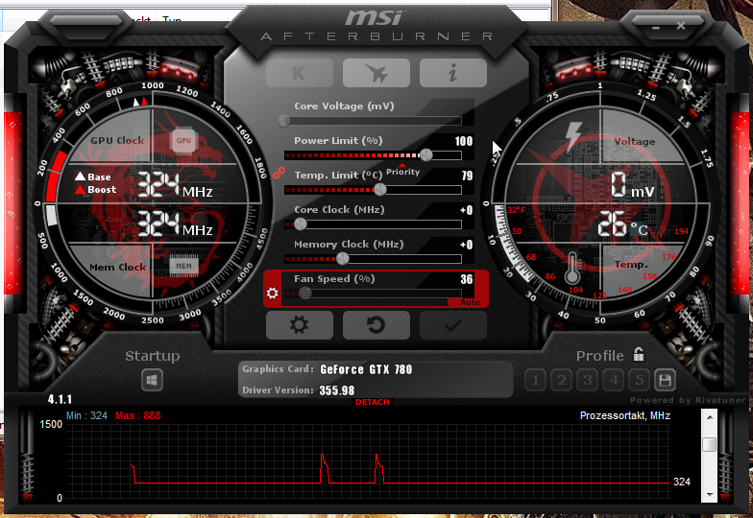
Task: Toggle apply at Windows Startup button
Action: point(152,381)
